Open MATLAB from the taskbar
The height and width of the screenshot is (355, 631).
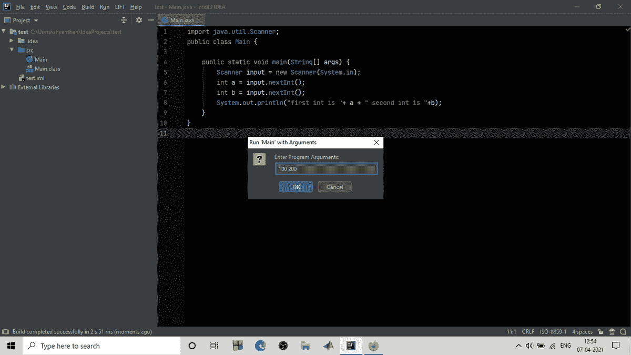point(329,346)
